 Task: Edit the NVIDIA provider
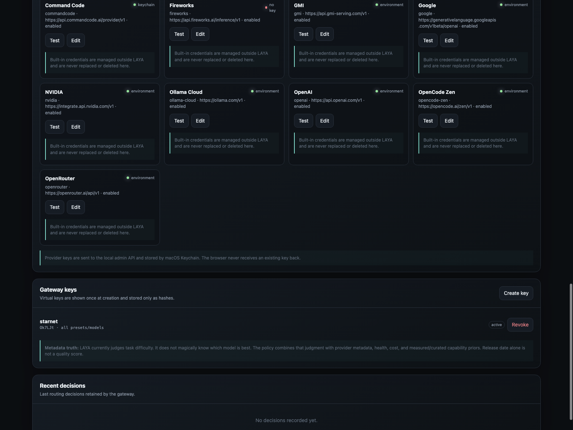coord(76,127)
